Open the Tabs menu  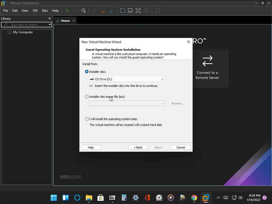[45, 11]
